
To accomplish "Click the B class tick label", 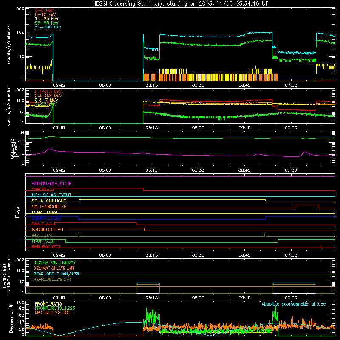I will pyautogui.click(x=23, y=155).
